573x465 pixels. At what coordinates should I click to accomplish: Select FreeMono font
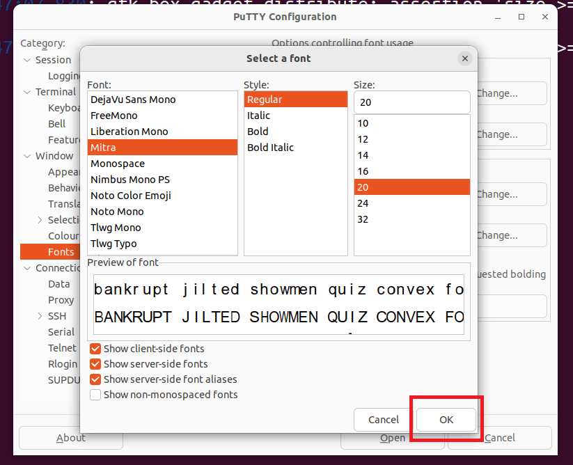coord(163,116)
